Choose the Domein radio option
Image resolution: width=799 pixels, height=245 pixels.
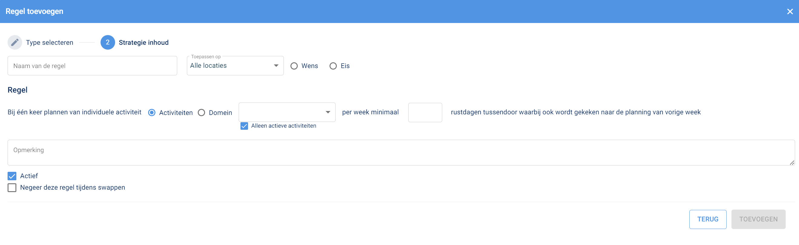pos(201,113)
